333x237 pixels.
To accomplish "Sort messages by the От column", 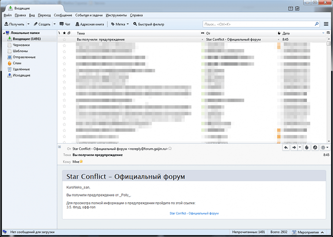I will 241,33.
